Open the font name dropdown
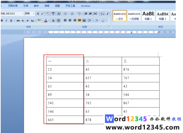183x133 pixels. (x=23, y=14)
